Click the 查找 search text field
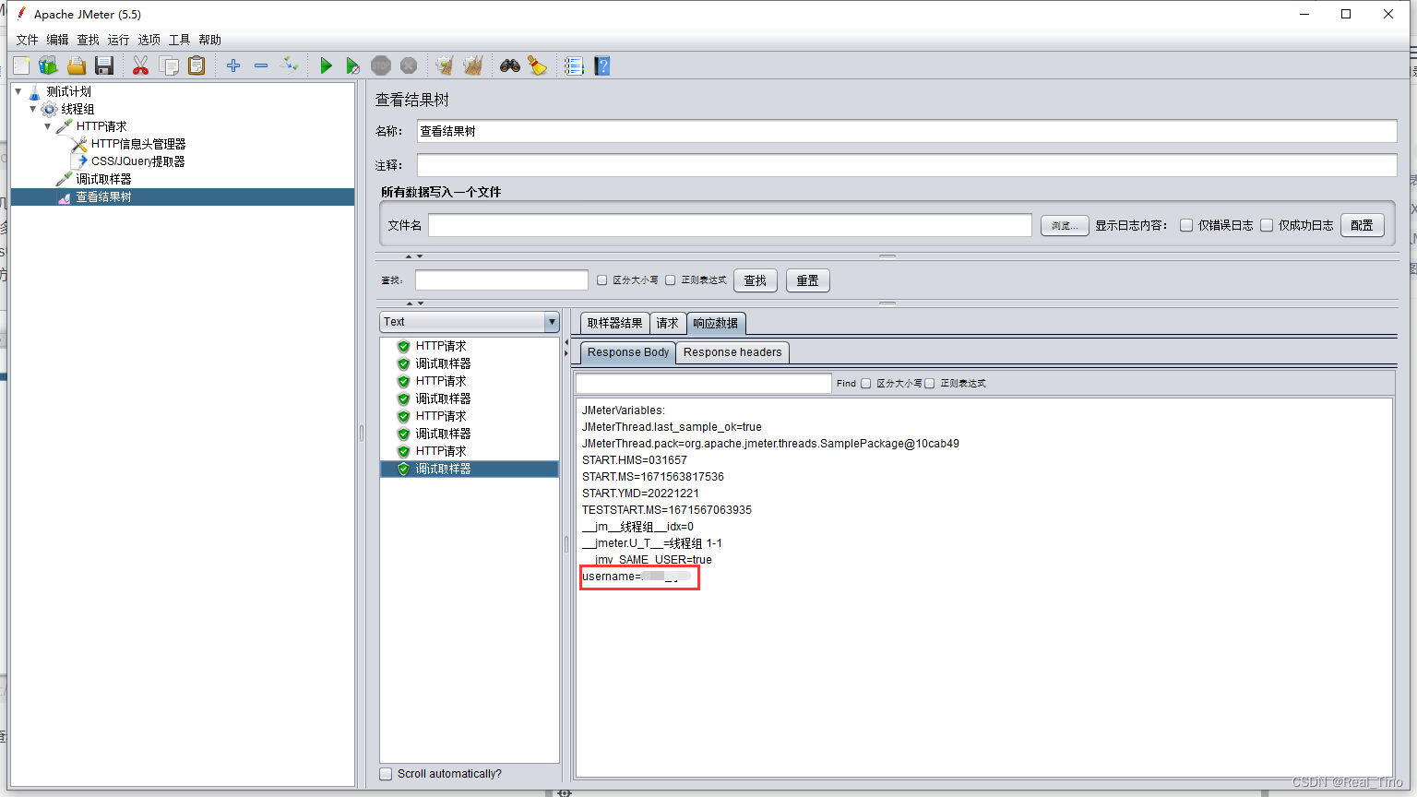This screenshot has height=797, width=1417. point(502,280)
